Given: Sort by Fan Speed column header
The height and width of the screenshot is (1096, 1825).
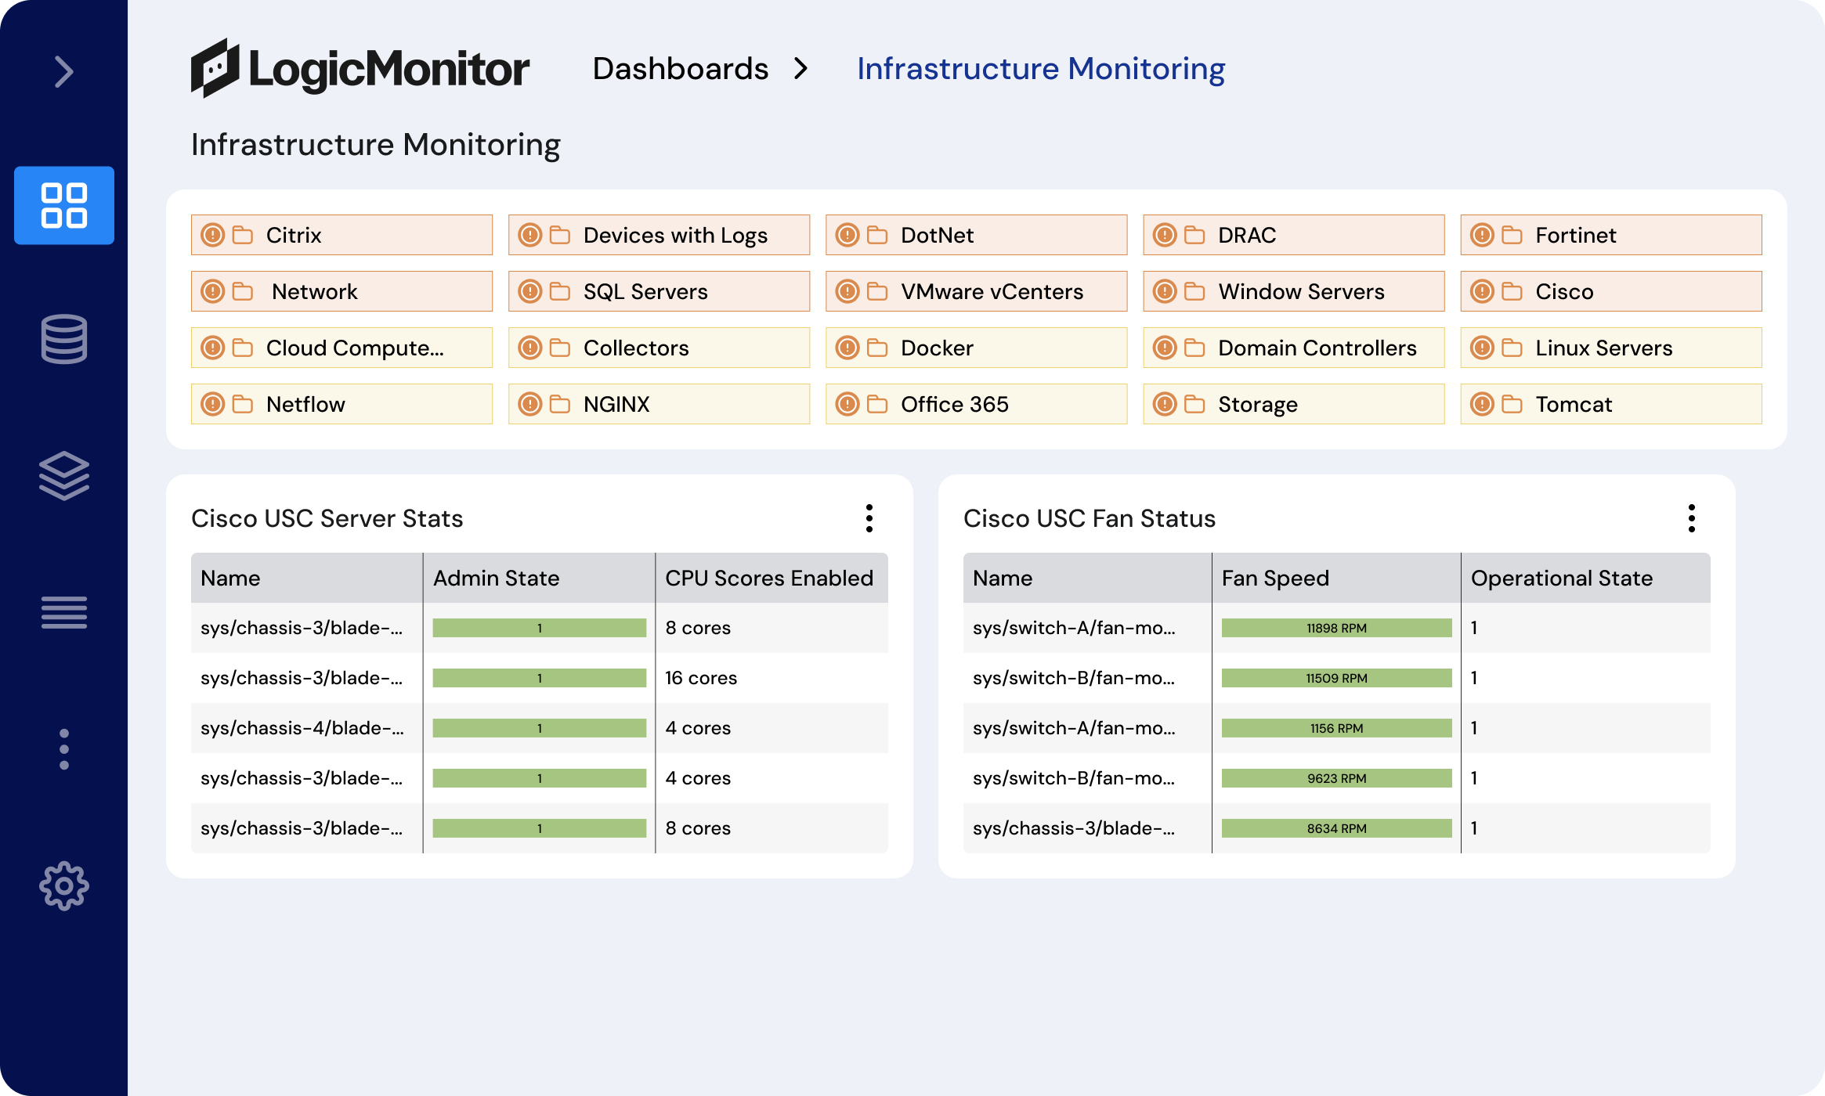Looking at the screenshot, I should [x=1336, y=578].
